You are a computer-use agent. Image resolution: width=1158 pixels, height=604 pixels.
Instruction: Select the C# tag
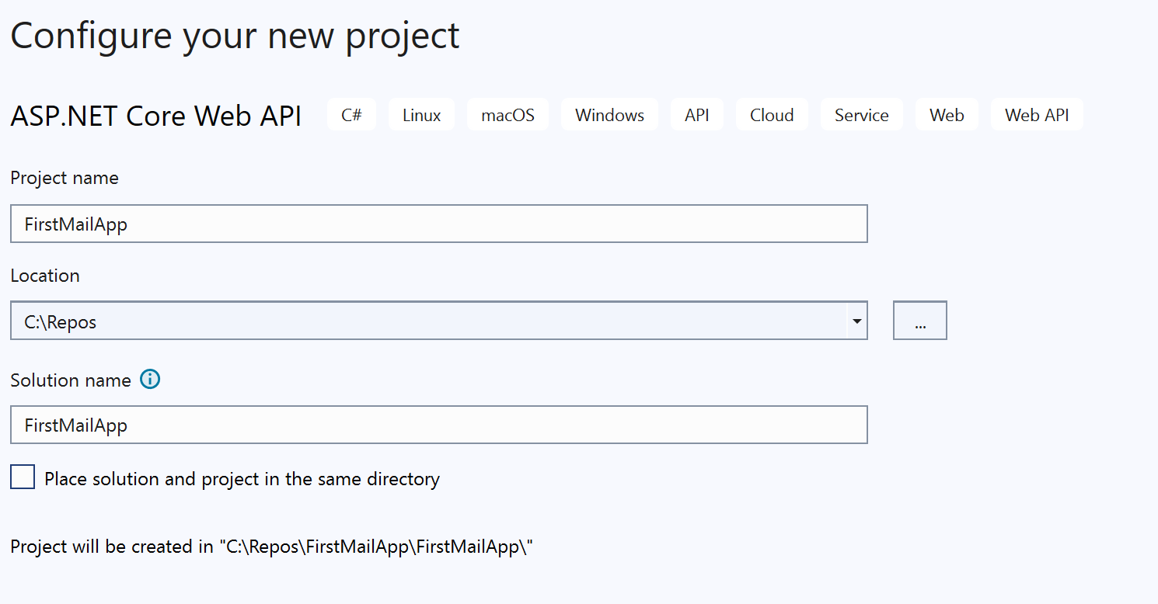click(x=351, y=115)
